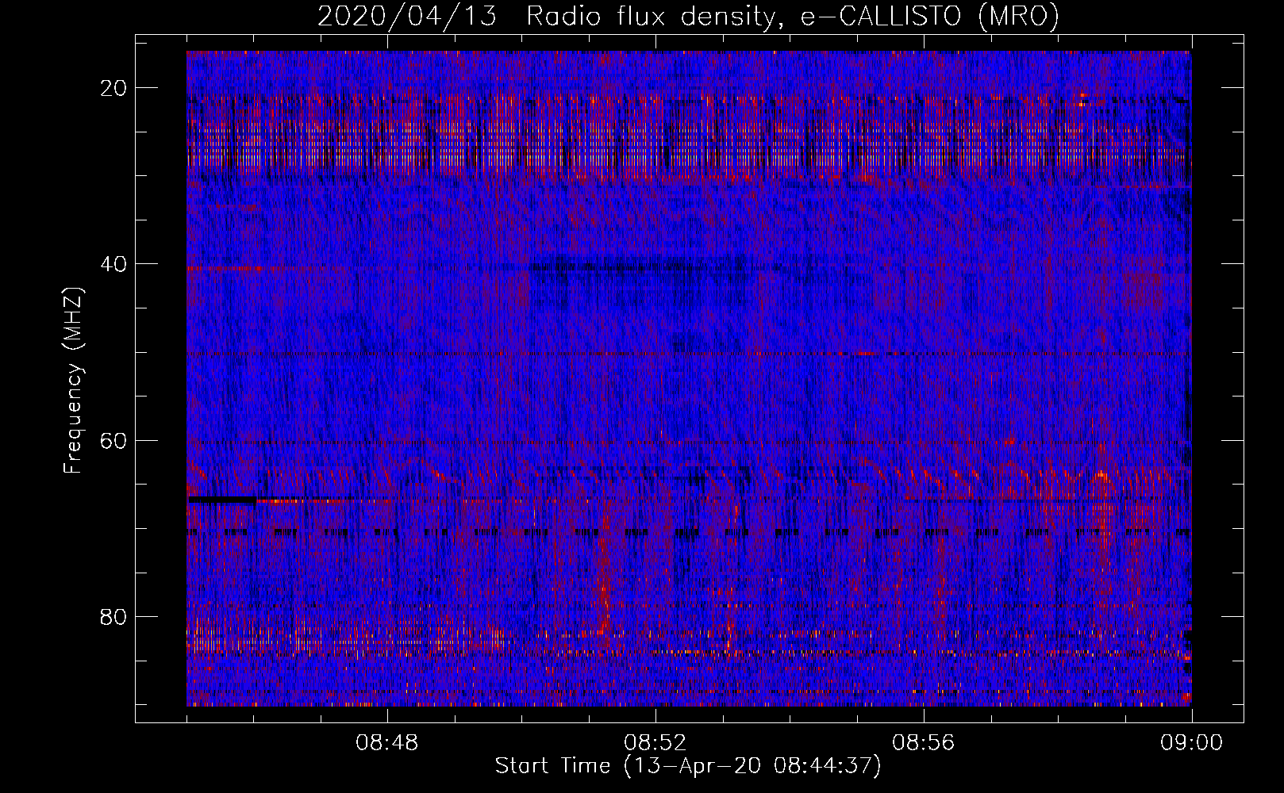Click the 'Frequency (MHZ)' axis label

click(73, 381)
